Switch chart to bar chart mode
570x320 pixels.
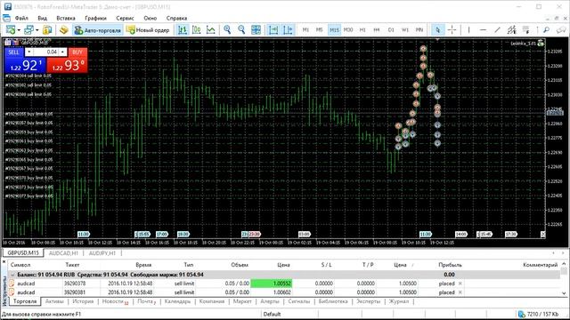(x=183, y=29)
